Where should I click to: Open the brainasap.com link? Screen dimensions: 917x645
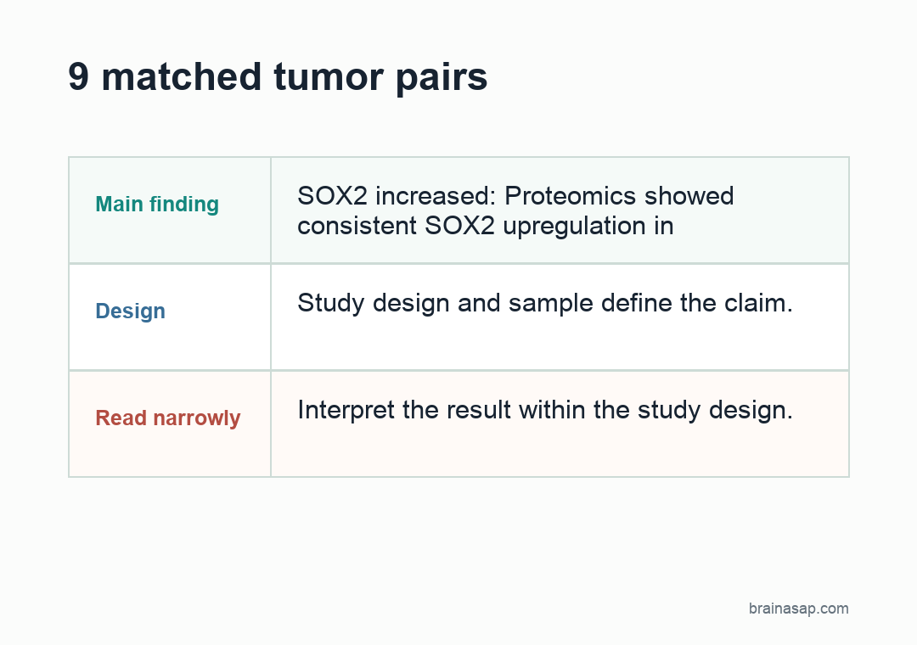pos(798,609)
